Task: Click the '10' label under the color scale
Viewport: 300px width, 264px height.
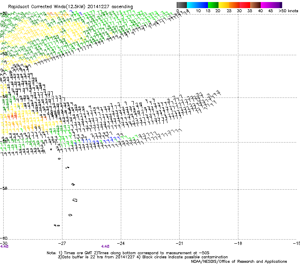Action: (198, 11)
